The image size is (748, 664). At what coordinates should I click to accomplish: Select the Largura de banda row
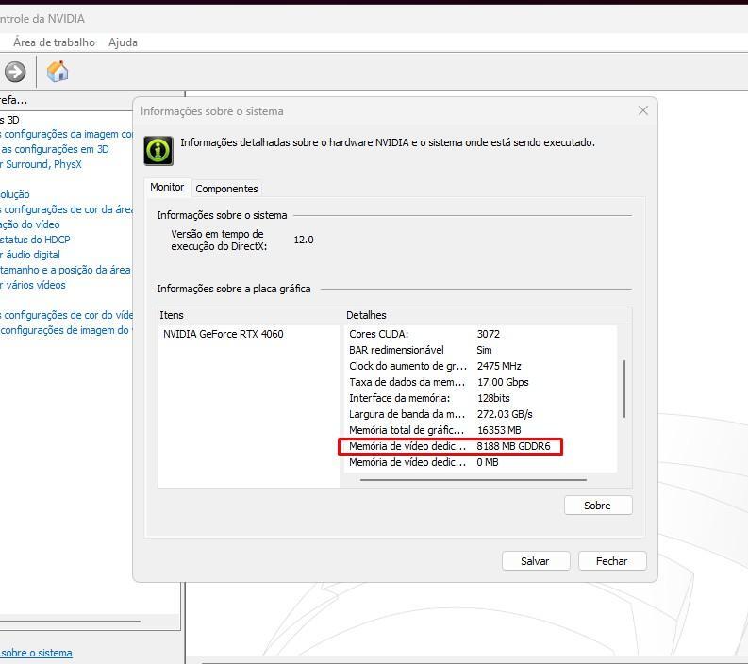[480, 414]
